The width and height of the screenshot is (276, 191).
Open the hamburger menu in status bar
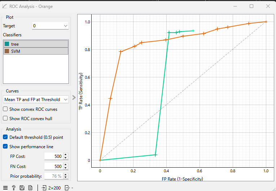click(x=5, y=187)
